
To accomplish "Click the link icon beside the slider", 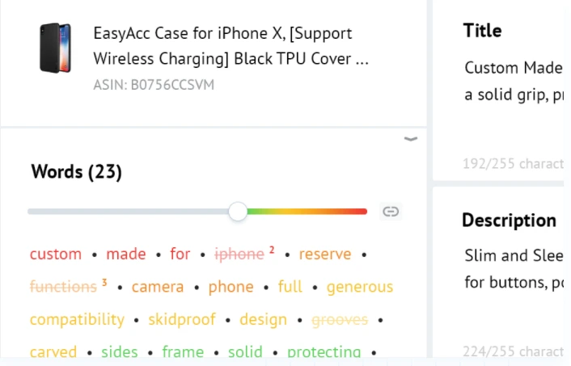I will point(391,212).
